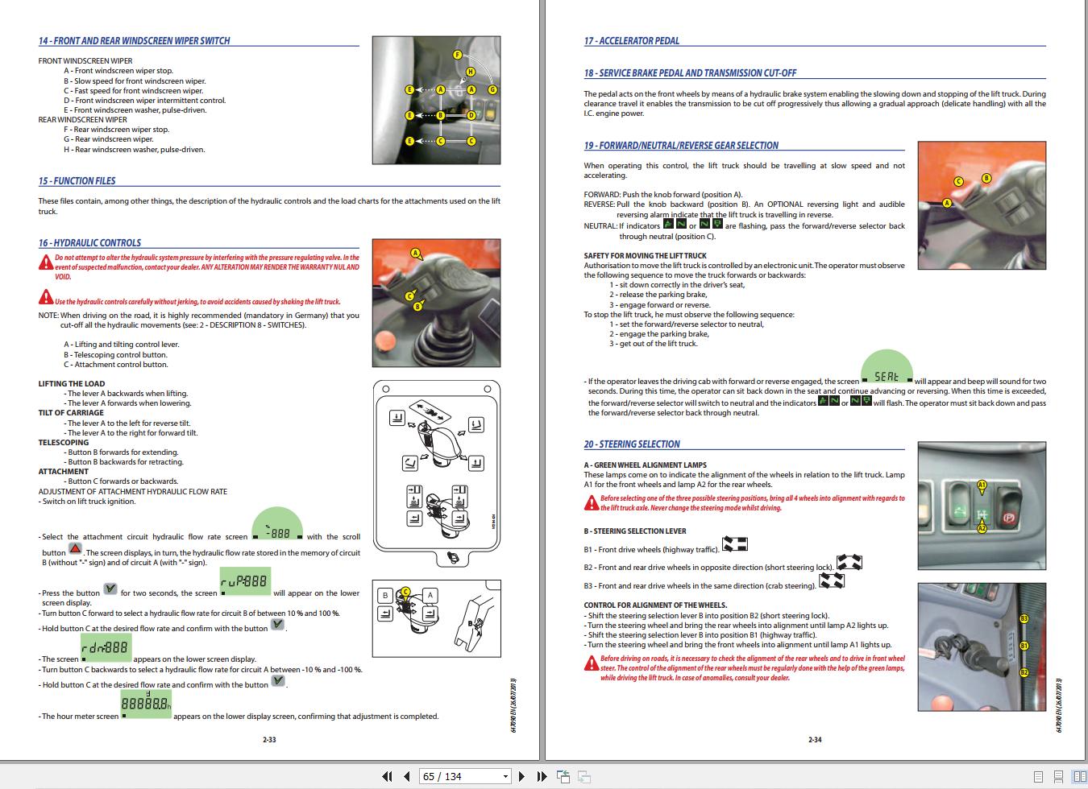The image size is (1088, 789).
Task: Select the single page layout icon
Action: tap(1038, 776)
